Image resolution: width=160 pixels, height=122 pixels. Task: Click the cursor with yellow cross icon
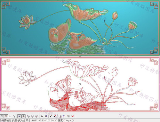(x=51, y=116)
